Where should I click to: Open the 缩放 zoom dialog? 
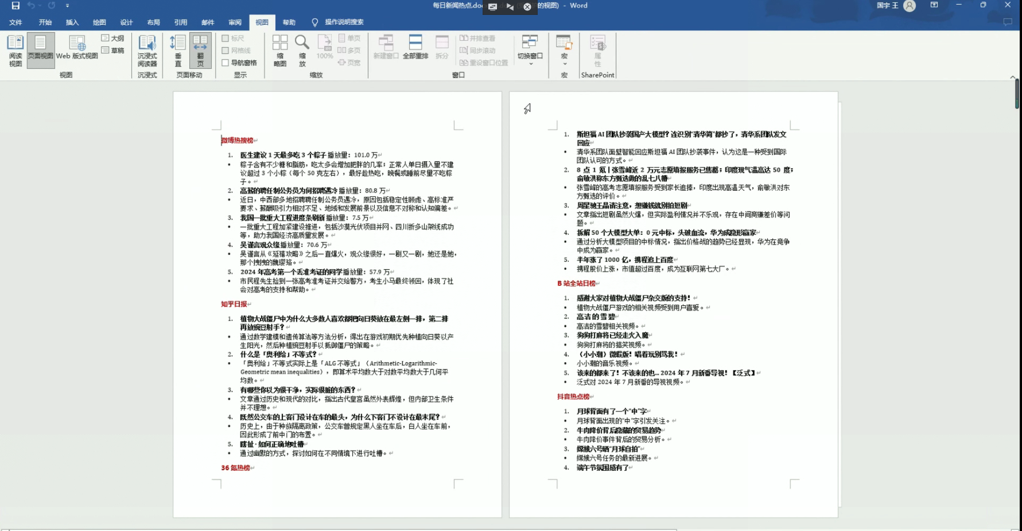pyautogui.click(x=302, y=50)
